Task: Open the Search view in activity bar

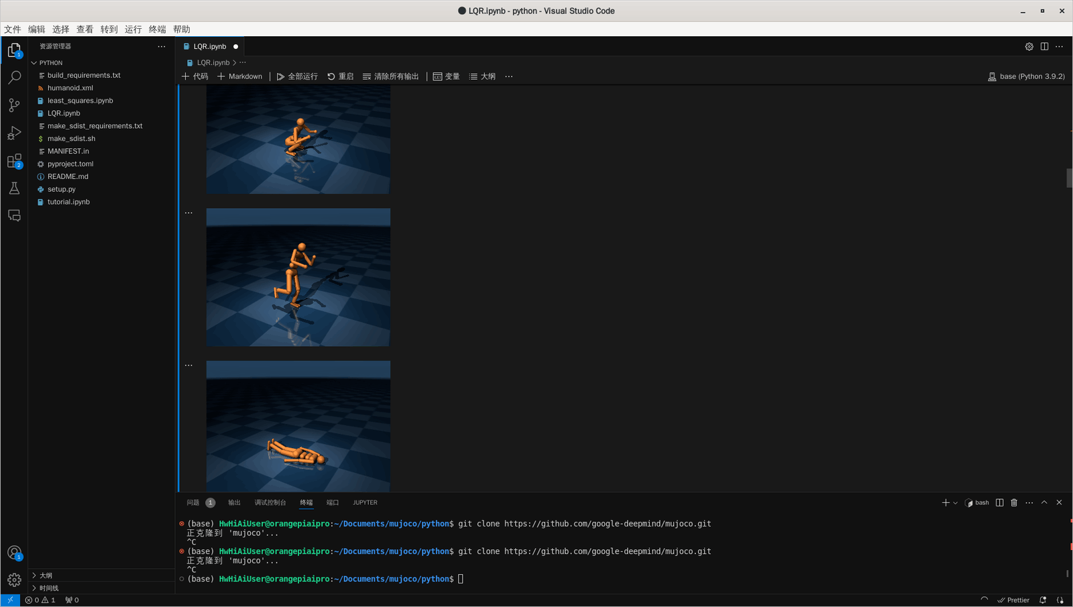Action: (14, 78)
